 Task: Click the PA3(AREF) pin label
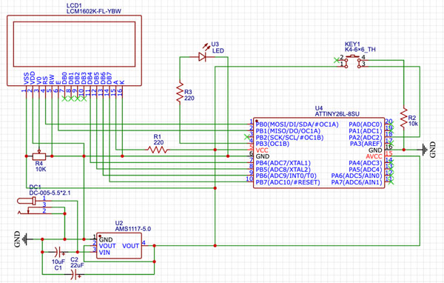(x=366, y=144)
